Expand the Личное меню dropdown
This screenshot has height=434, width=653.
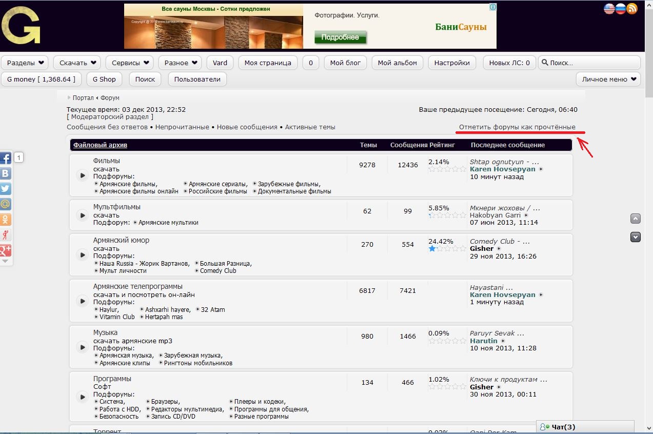point(608,80)
